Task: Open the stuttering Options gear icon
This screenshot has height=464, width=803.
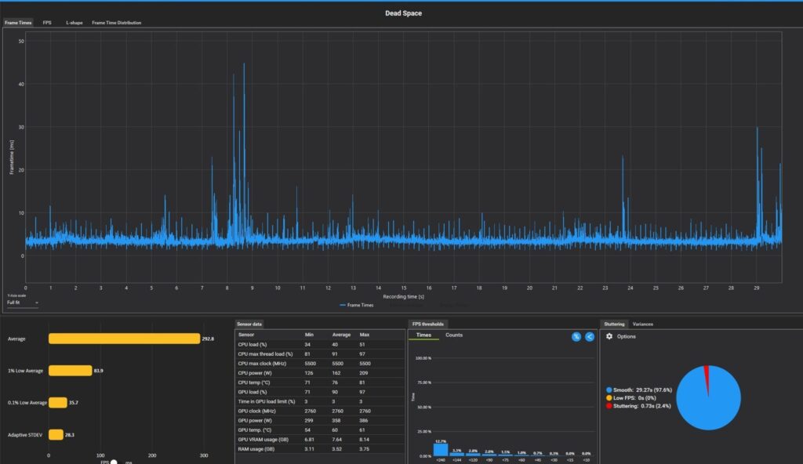Action: coord(609,336)
